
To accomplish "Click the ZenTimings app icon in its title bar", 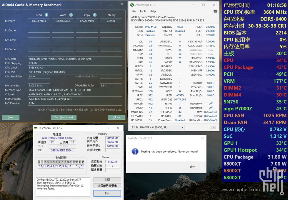I will pos(132,5).
